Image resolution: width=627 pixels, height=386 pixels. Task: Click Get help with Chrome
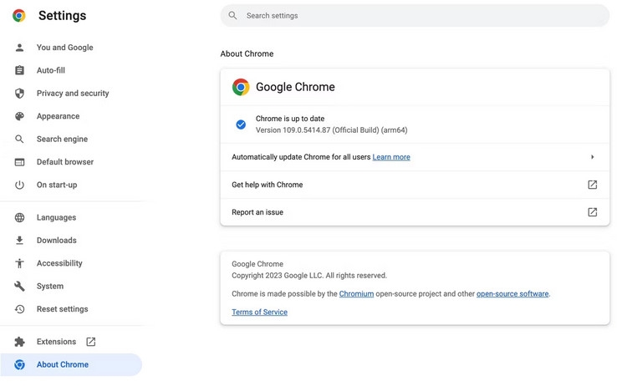pos(415,185)
